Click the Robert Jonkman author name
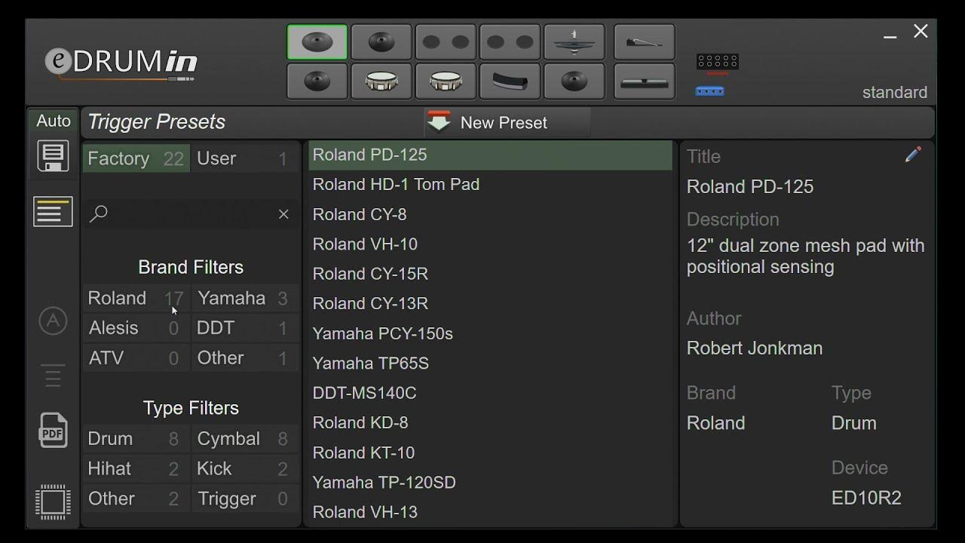This screenshot has width=965, height=543. tap(755, 348)
